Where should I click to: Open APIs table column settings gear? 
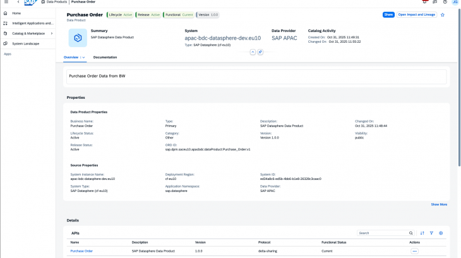pyautogui.click(x=441, y=233)
